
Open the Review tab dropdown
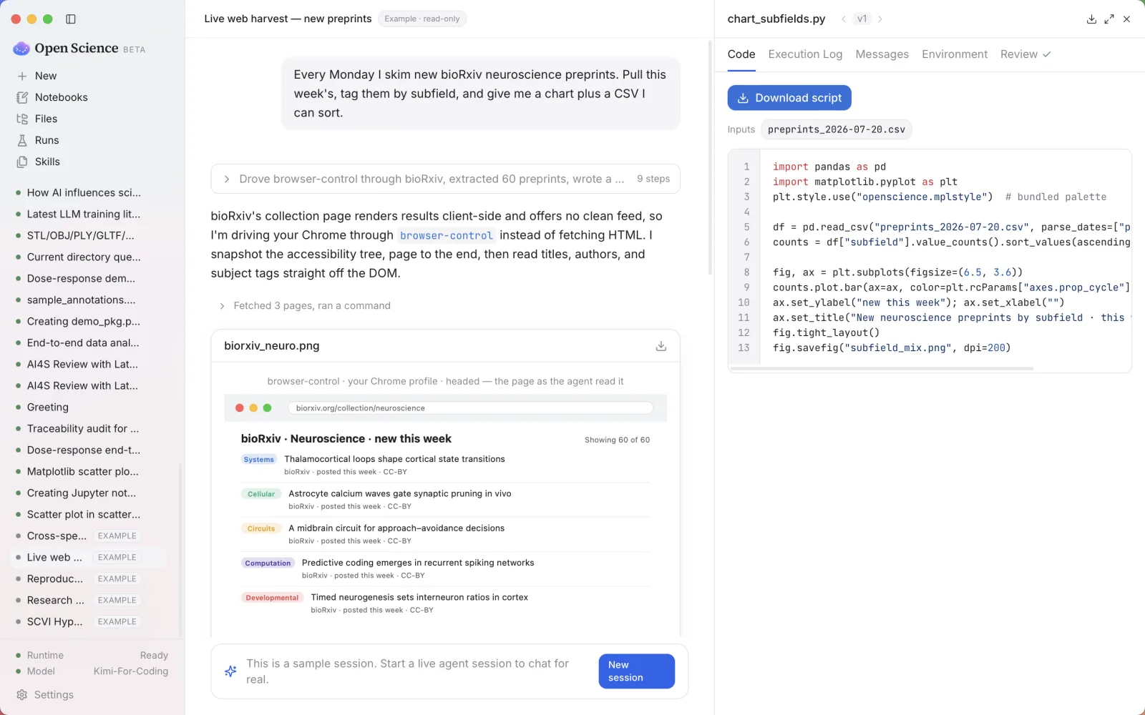click(1025, 54)
